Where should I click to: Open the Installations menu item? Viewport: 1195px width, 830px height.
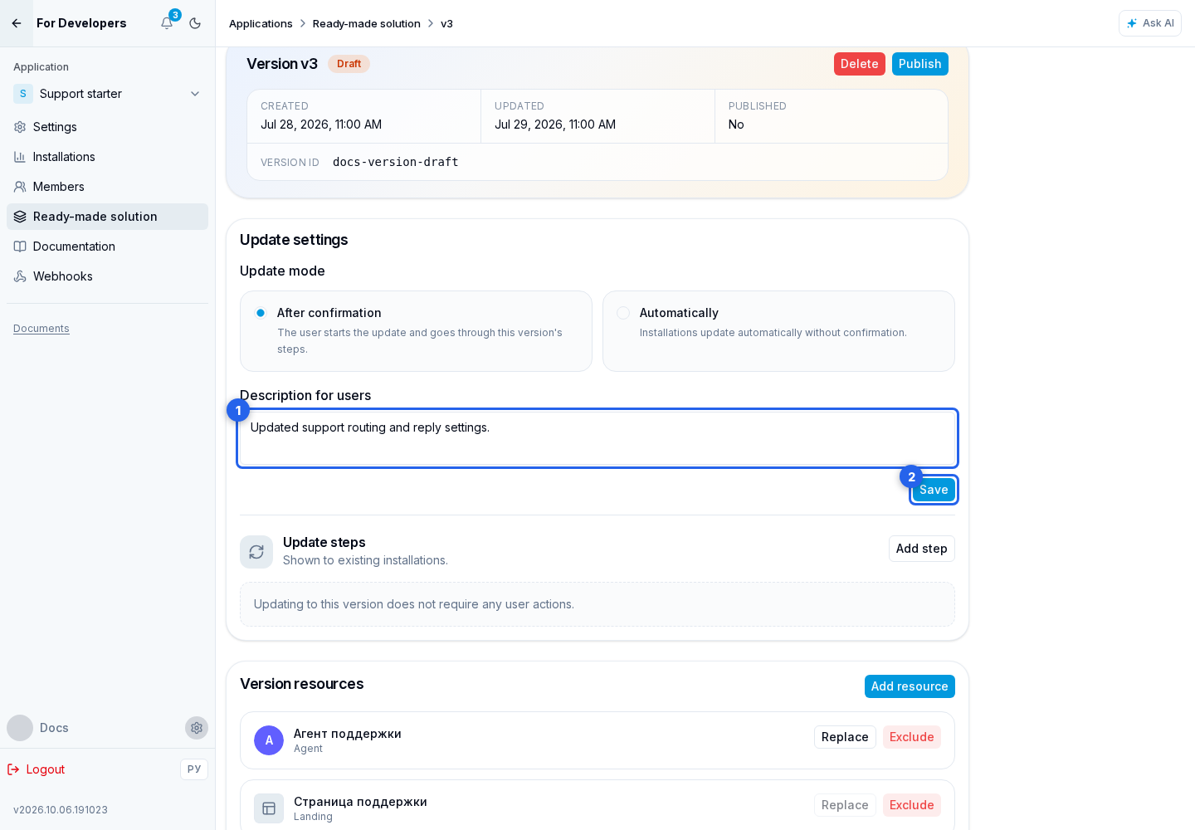108,157
